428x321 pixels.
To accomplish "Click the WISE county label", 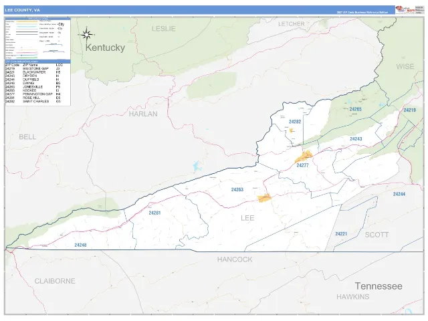I will 405,66.
